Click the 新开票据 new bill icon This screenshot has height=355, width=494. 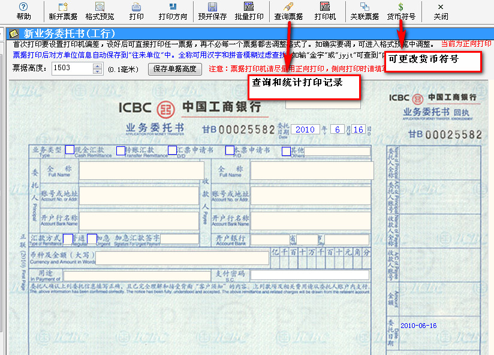[63, 11]
